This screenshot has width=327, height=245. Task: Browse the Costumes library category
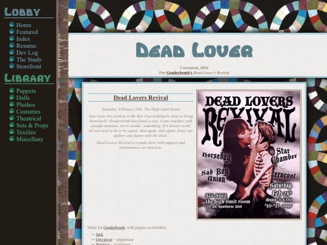28,111
